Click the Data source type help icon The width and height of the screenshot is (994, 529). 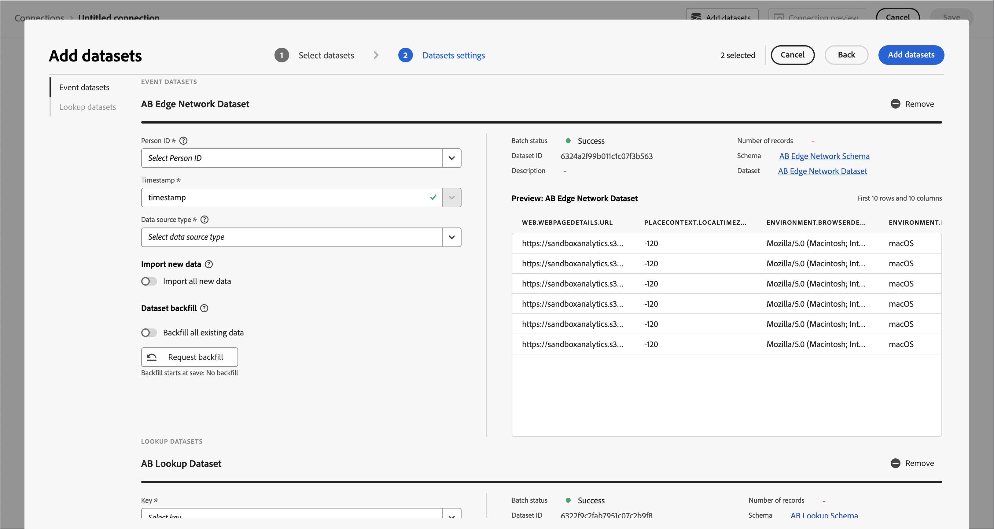(204, 220)
